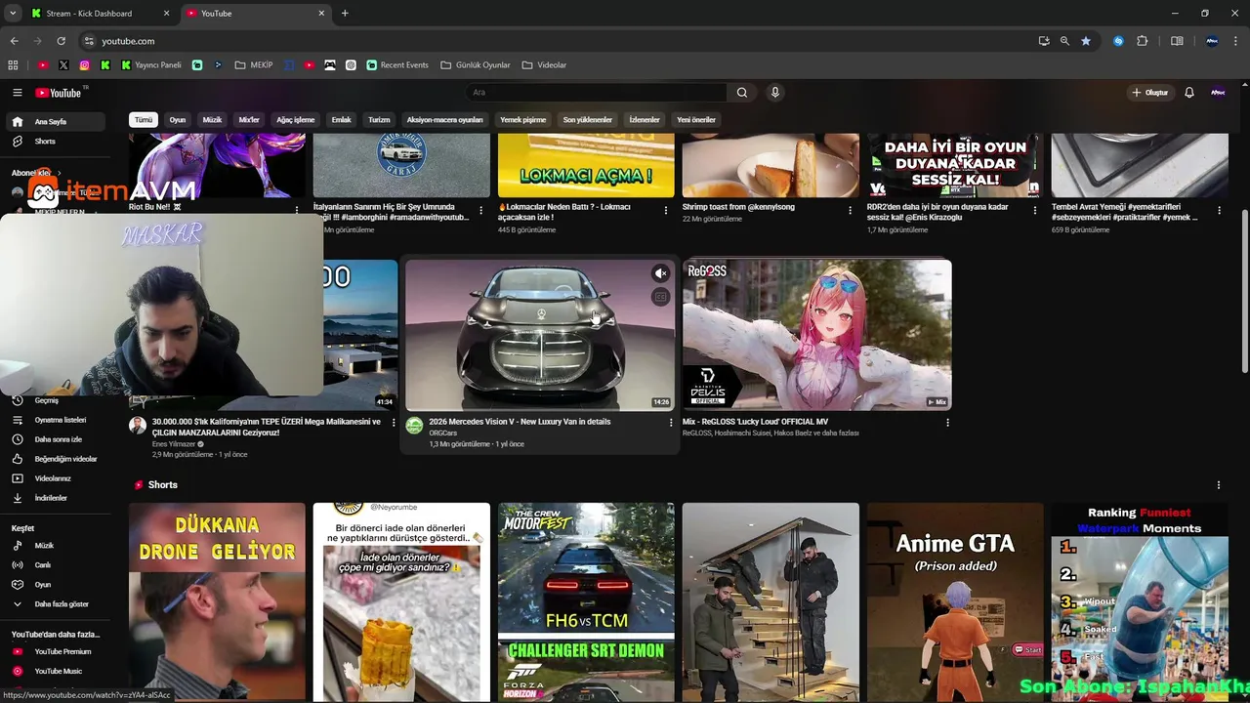Viewport: 1250px width, 703px height.
Task: Select the Turizm filter chip
Action: (x=379, y=120)
